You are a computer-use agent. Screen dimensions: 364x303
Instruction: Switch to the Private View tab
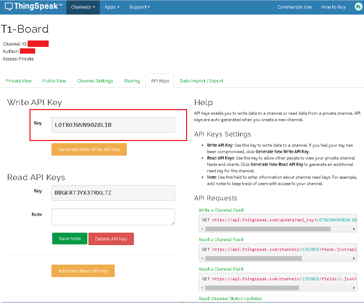point(18,81)
